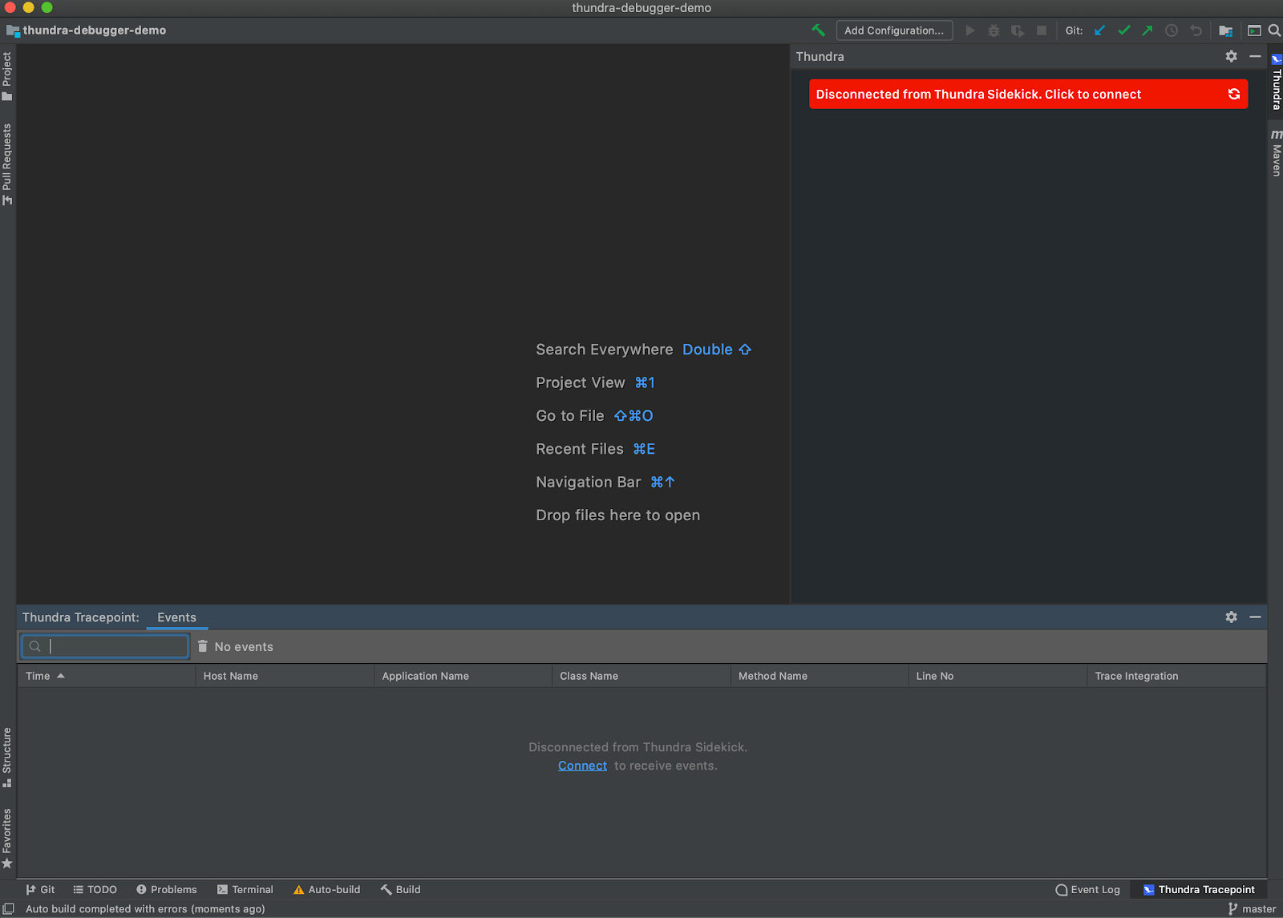Open the Auto-build tool window
The height and width of the screenshot is (918, 1283).
(x=326, y=889)
